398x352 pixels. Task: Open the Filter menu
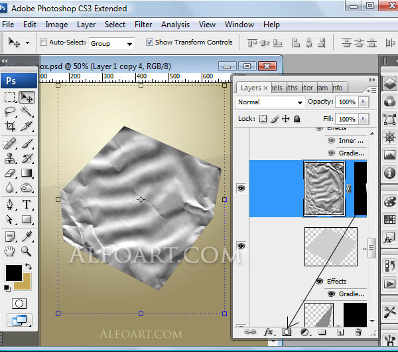[x=143, y=25]
